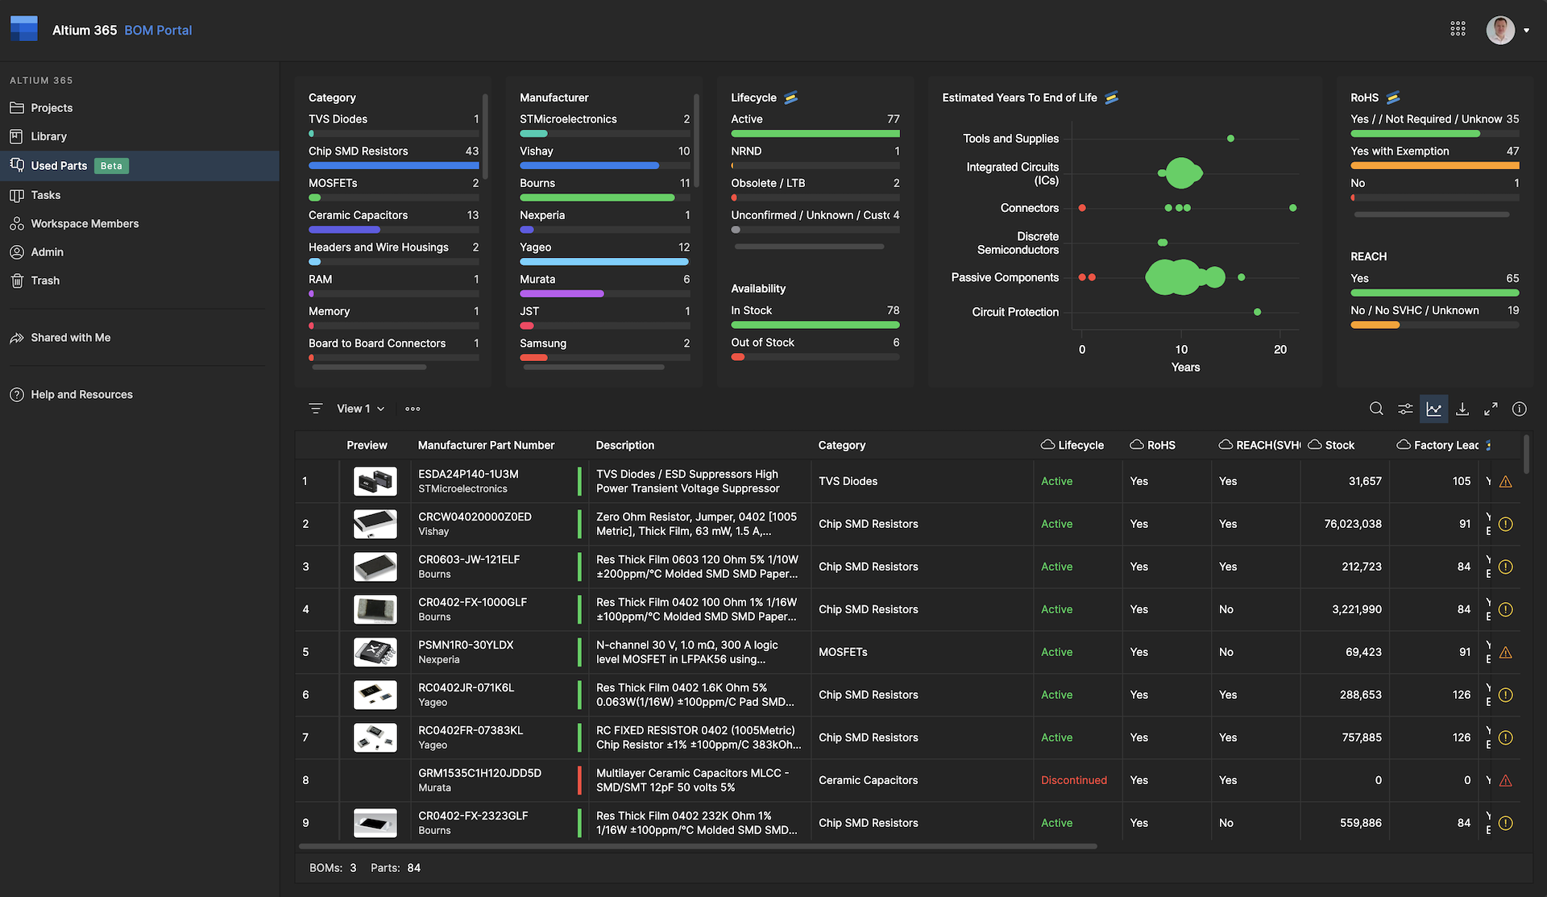This screenshot has height=897, width=1547.
Task: Expand table to fullscreen icon
Action: [1491, 409]
